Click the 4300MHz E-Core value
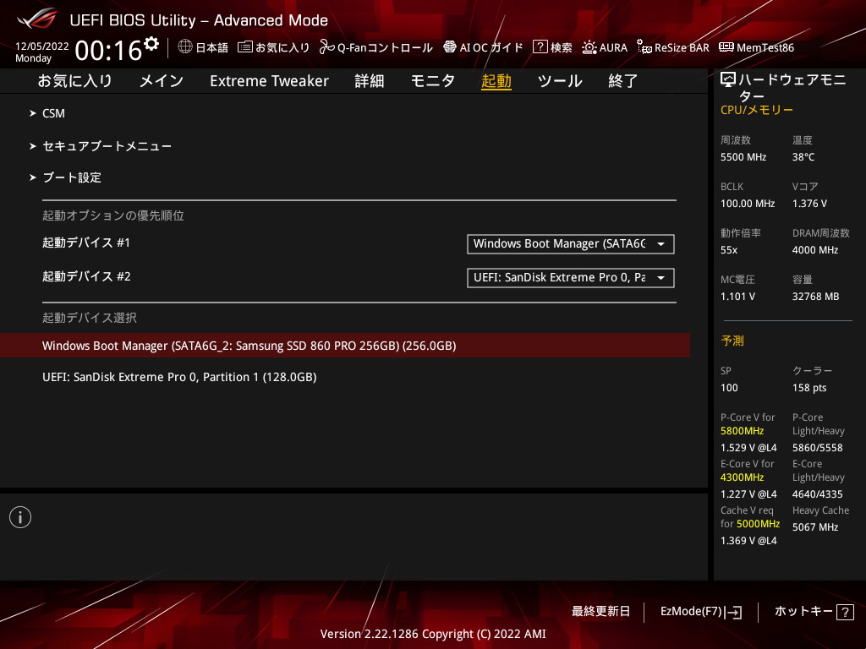Screen dimensions: 866x649 click(742, 477)
